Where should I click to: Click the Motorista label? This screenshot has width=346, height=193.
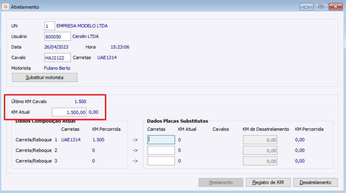21,68
